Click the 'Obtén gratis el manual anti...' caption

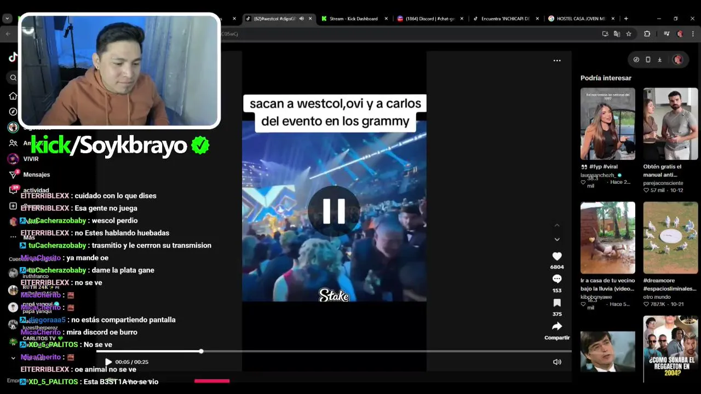click(663, 171)
